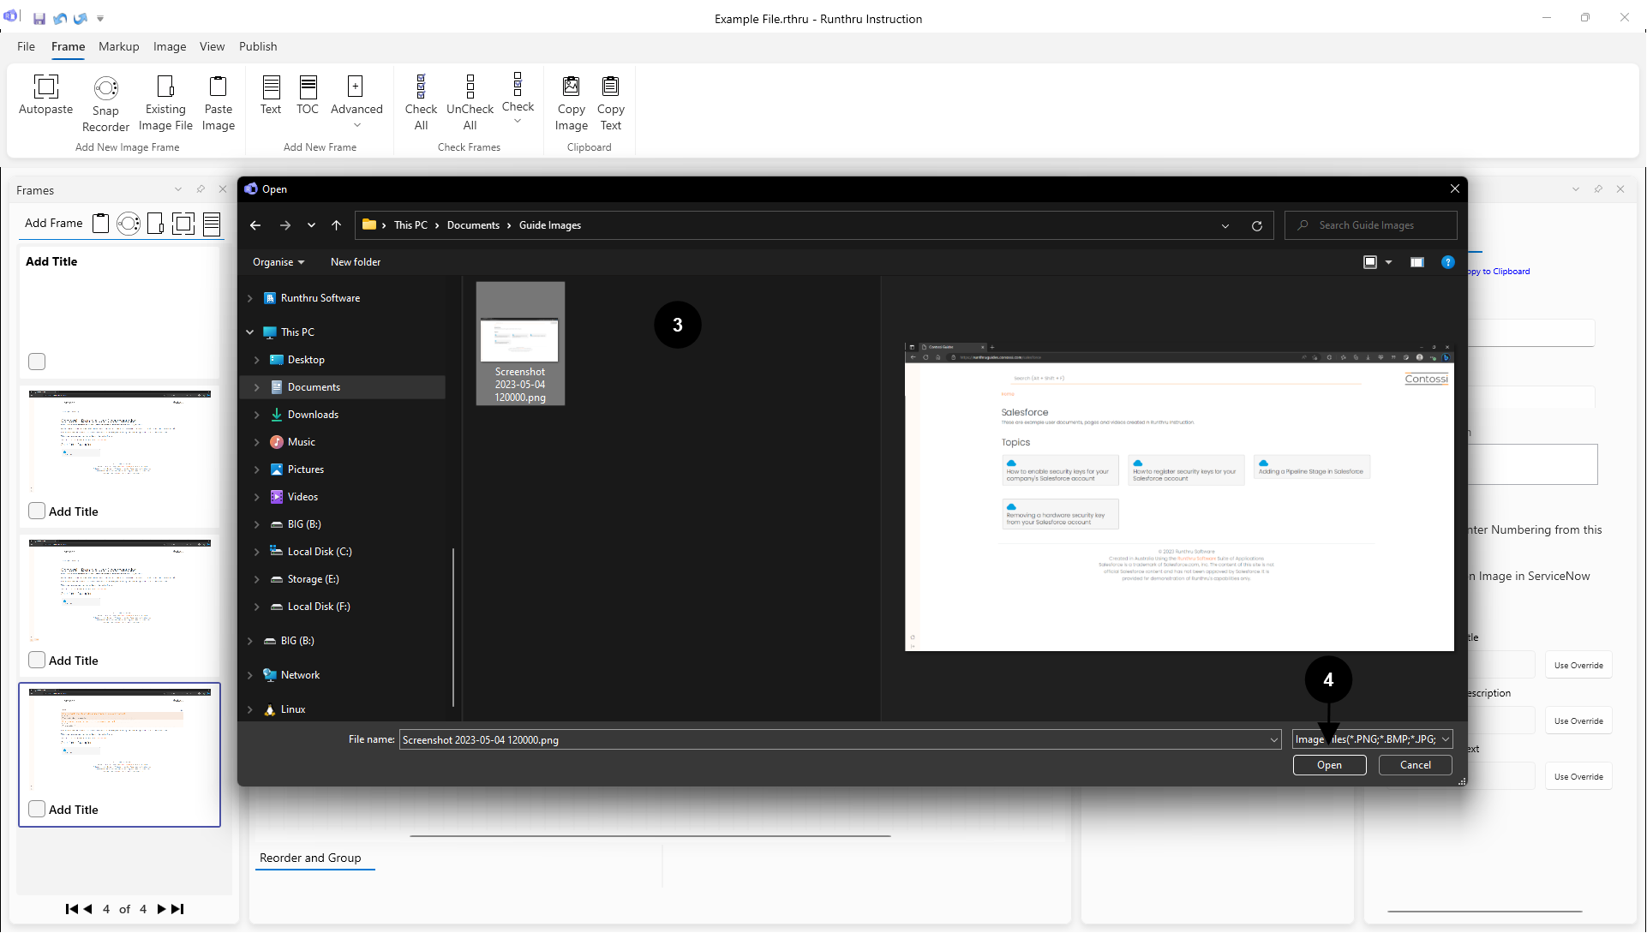Tick the first frame's checkbox
The height and width of the screenshot is (933, 1647).
click(37, 362)
